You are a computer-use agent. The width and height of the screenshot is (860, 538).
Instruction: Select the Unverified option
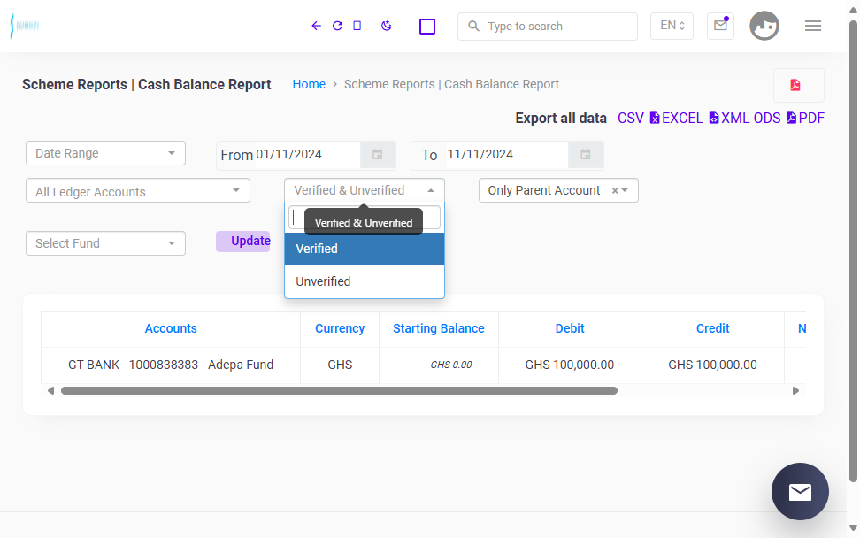(x=365, y=281)
